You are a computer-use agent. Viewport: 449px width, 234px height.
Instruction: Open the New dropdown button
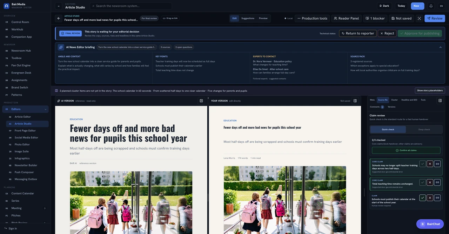417,6
